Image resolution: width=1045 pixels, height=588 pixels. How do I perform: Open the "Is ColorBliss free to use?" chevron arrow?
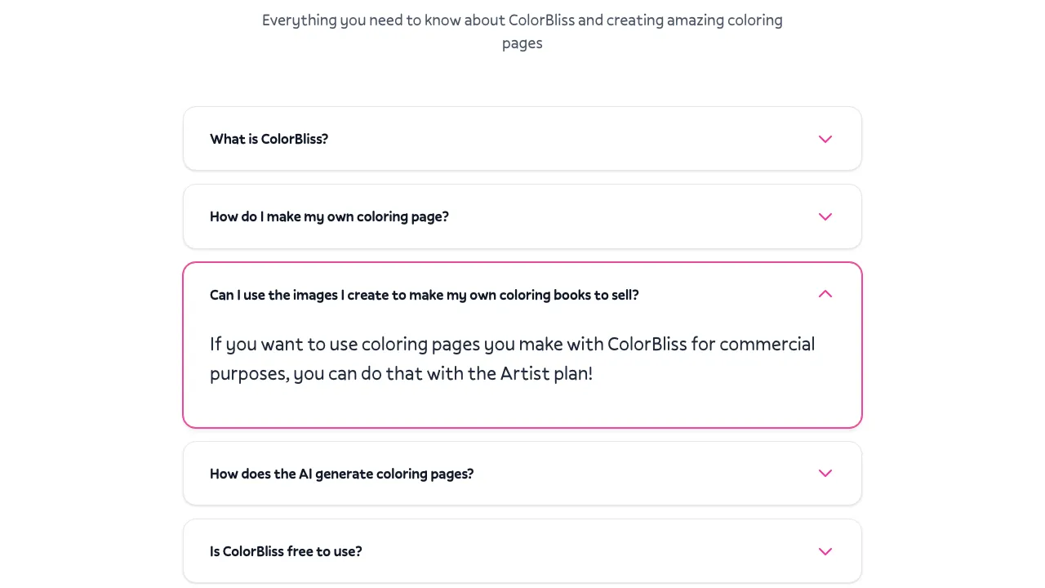[825, 551]
